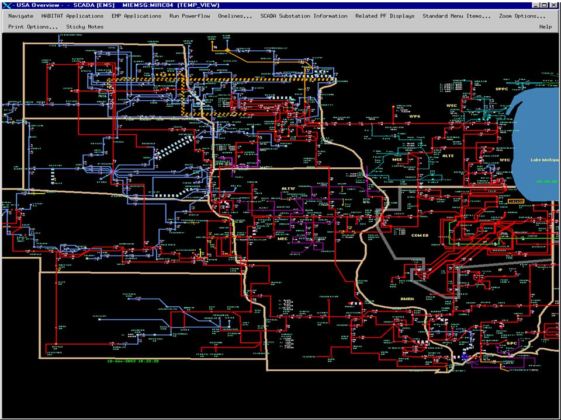Screen dimensions: 561x420
Task: Select the MGE area label on map
Action: coord(397,160)
